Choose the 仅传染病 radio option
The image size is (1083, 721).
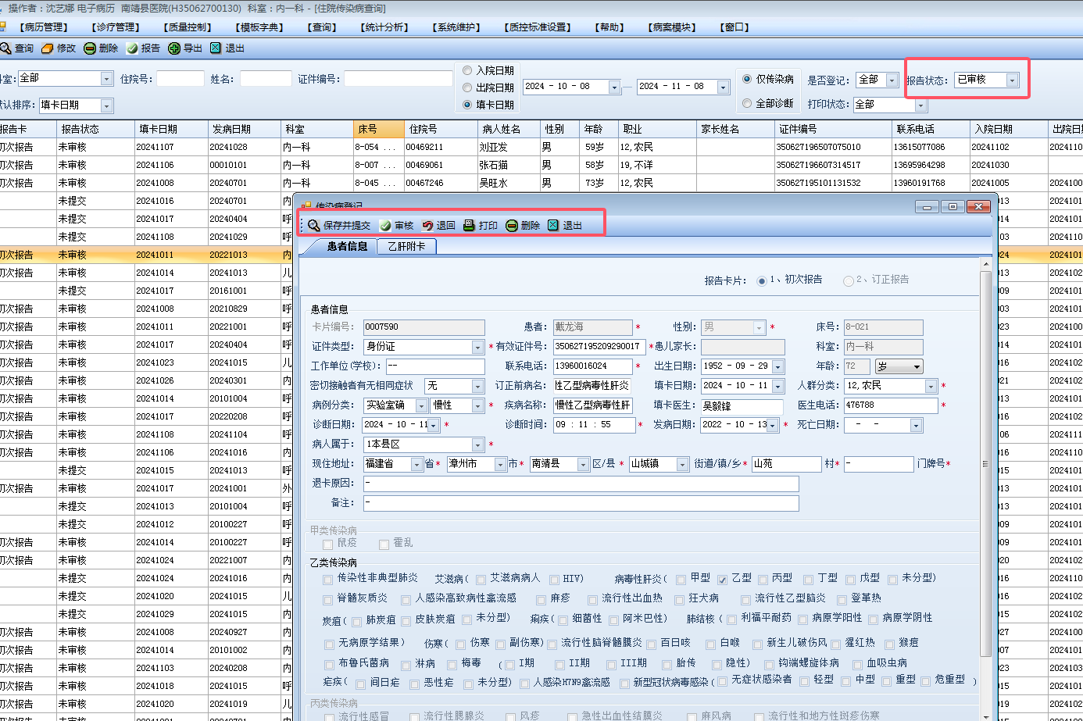747,79
